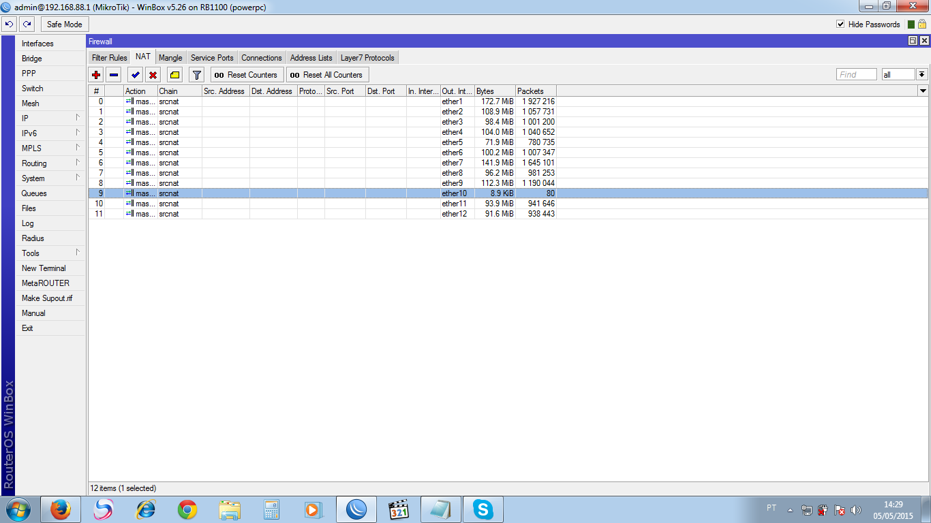Viewport: 931px width, 523px height.
Task: Switch to the Address Lists tab
Action: pyautogui.click(x=311, y=58)
